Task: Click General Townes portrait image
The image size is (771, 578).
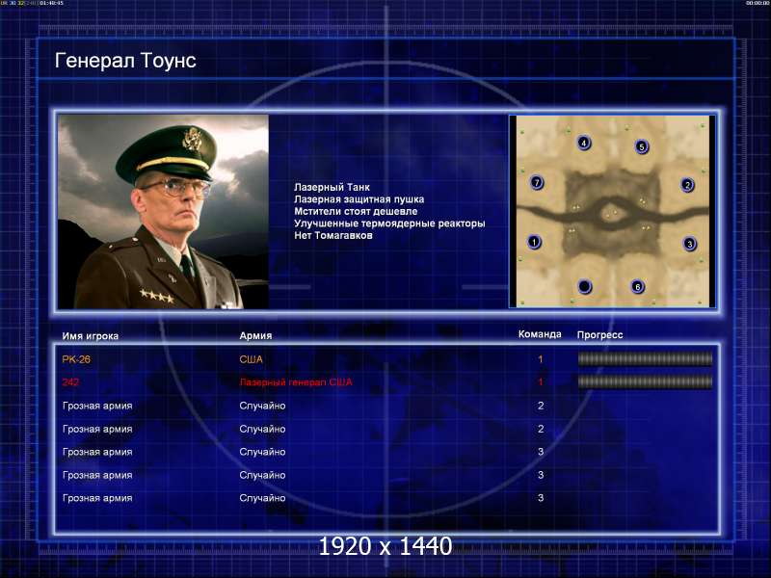Action: pyautogui.click(x=163, y=212)
